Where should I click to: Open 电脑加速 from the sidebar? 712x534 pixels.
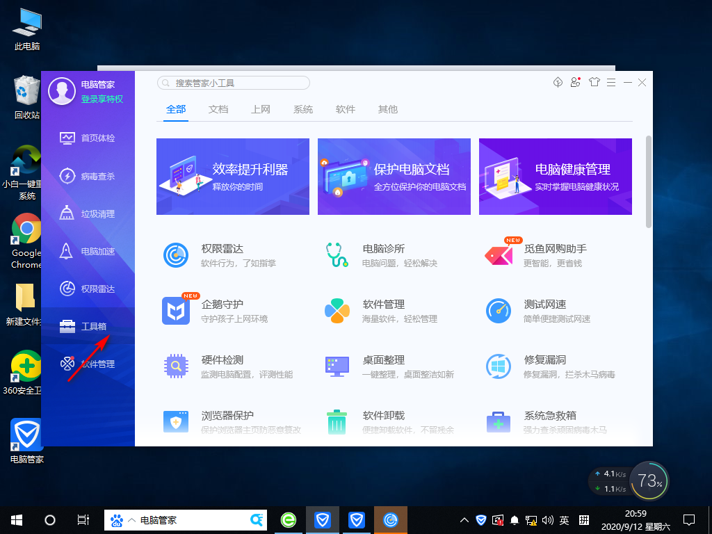[88, 251]
